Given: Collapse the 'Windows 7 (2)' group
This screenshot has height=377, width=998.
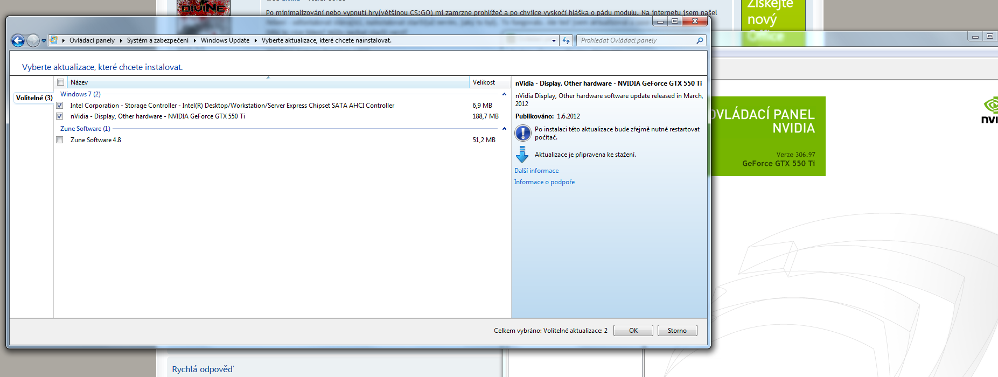Looking at the screenshot, I should [x=504, y=94].
